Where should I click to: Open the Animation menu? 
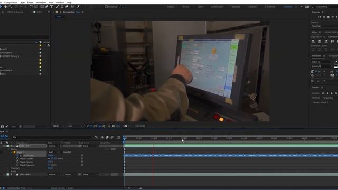coord(41,2)
